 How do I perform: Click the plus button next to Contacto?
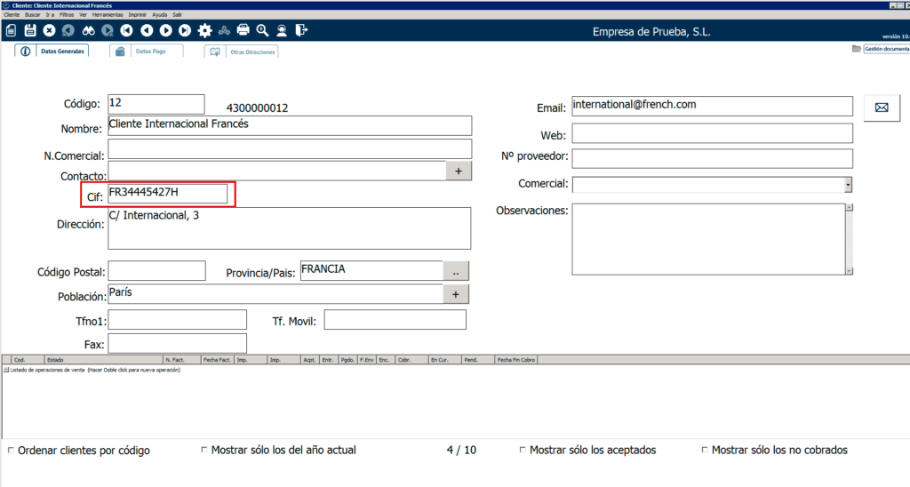(459, 171)
